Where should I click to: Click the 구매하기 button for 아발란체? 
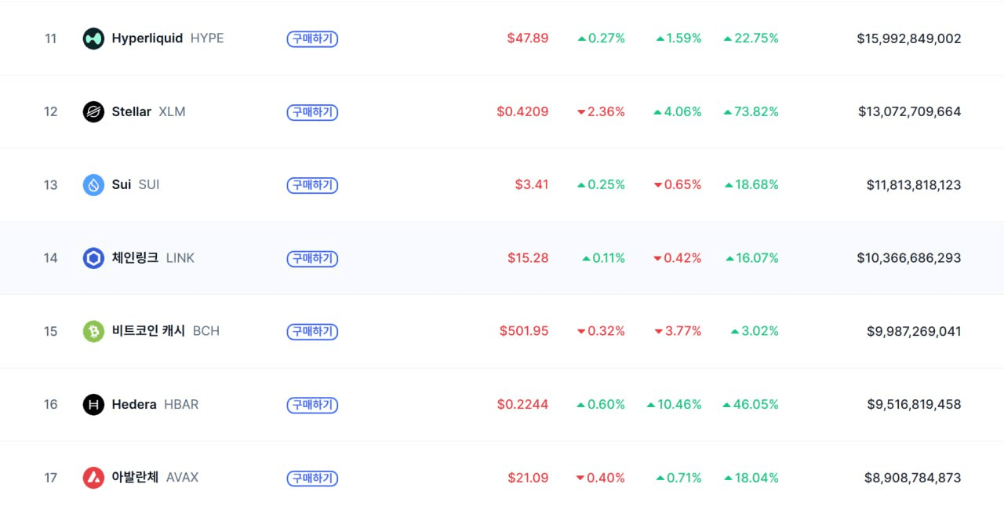(x=312, y=478)
